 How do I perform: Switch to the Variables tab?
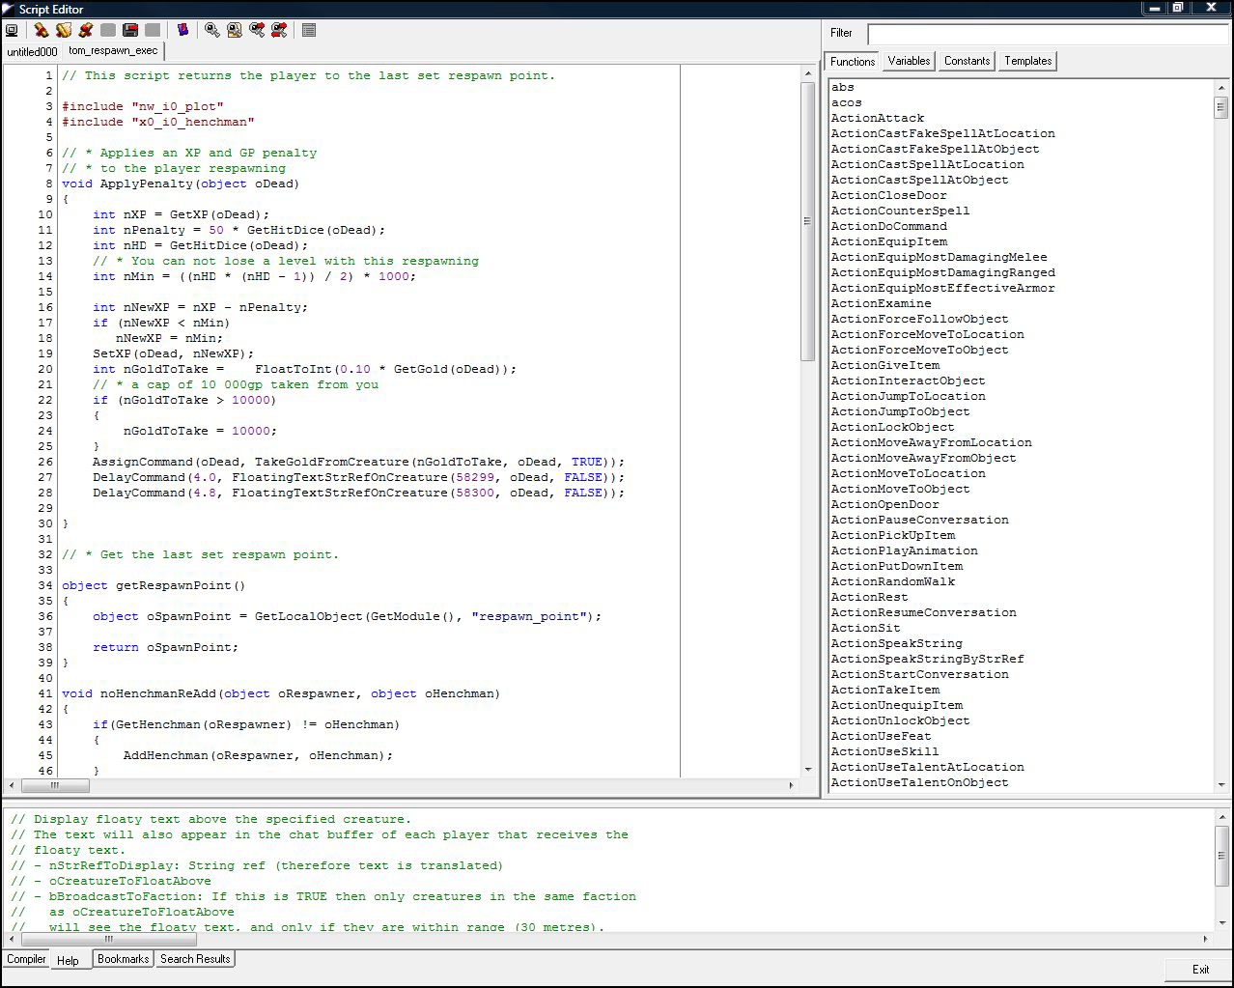tap(909, 61)
